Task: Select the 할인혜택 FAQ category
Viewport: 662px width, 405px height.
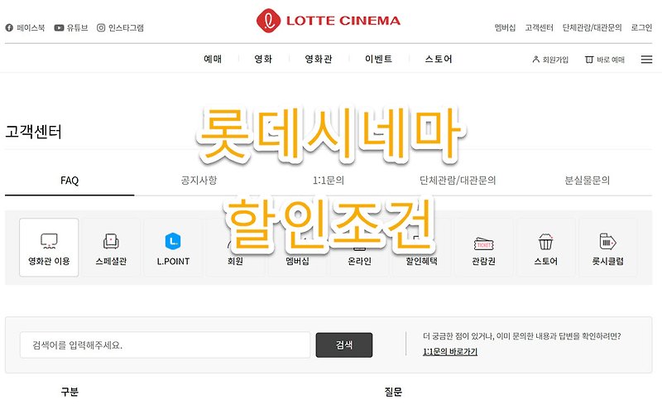Action: (421, 248)
